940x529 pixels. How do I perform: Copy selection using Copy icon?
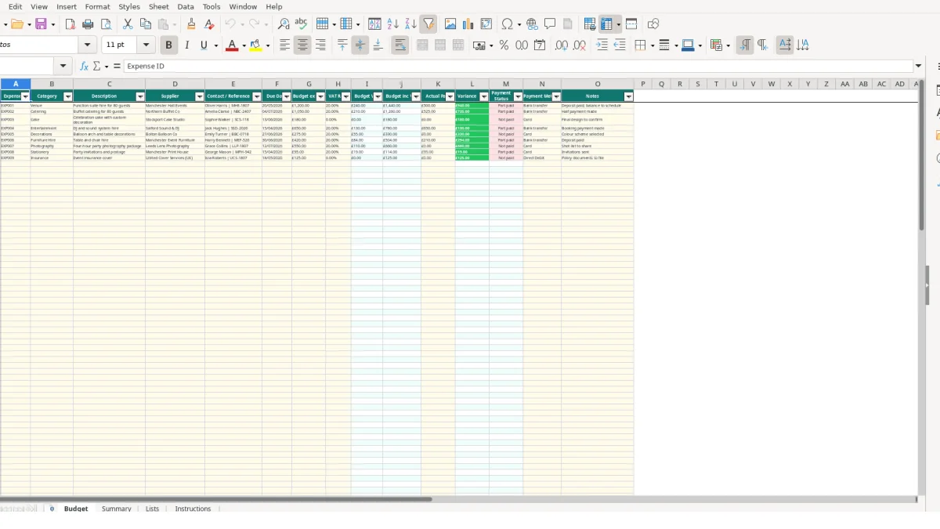tap(146, 24)
